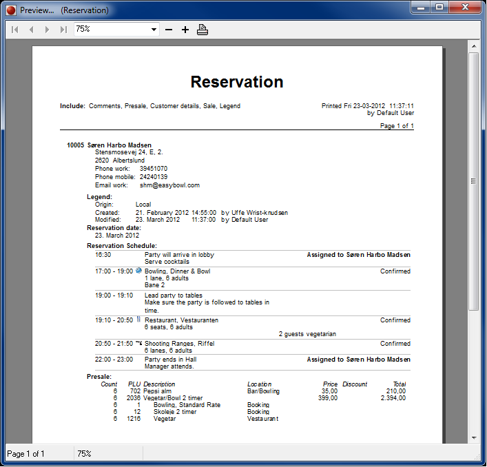Print the reservation report
The height and width of the screenshot is (467, 487).
pyautogui.click(x=202, y=30)
